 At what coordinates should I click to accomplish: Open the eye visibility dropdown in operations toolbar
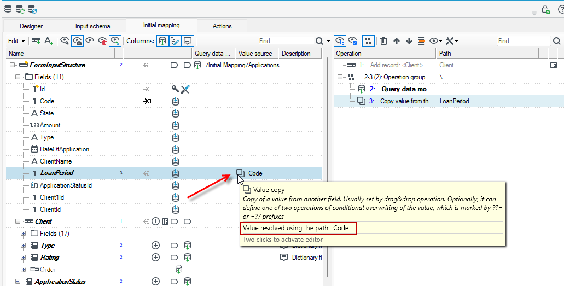(435, 41)
